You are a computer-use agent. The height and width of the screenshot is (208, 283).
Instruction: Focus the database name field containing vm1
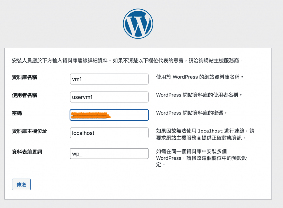pos(109,79)
